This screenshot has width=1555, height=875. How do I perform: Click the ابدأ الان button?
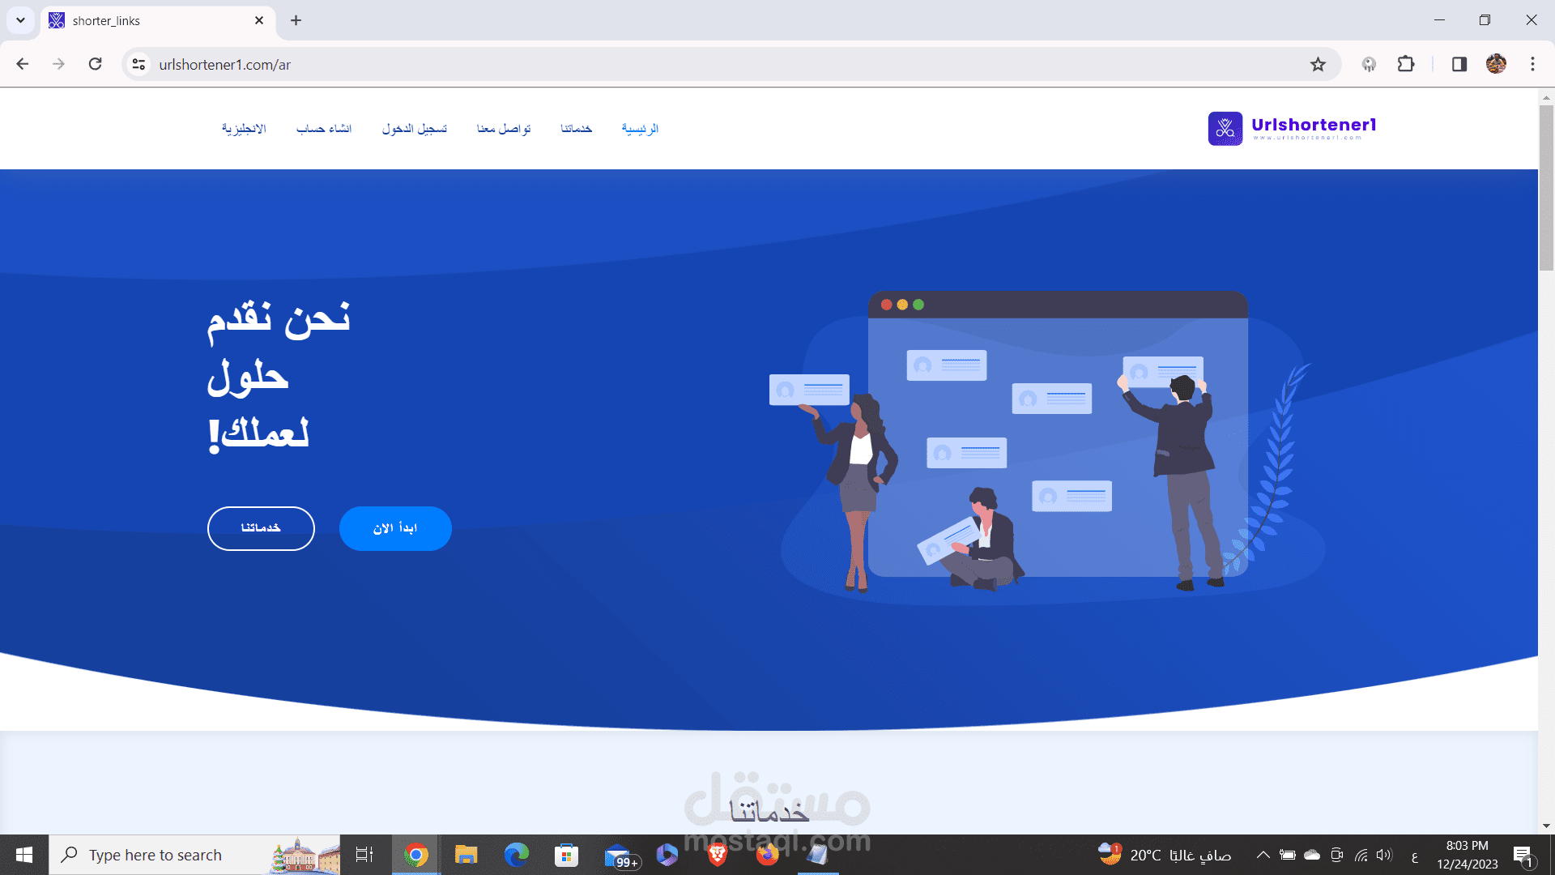(395, 528)
